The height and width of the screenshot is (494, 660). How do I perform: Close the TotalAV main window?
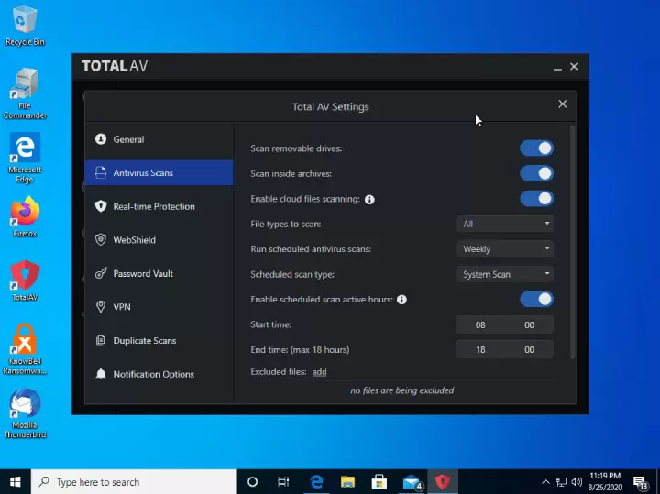click(574, 67)
